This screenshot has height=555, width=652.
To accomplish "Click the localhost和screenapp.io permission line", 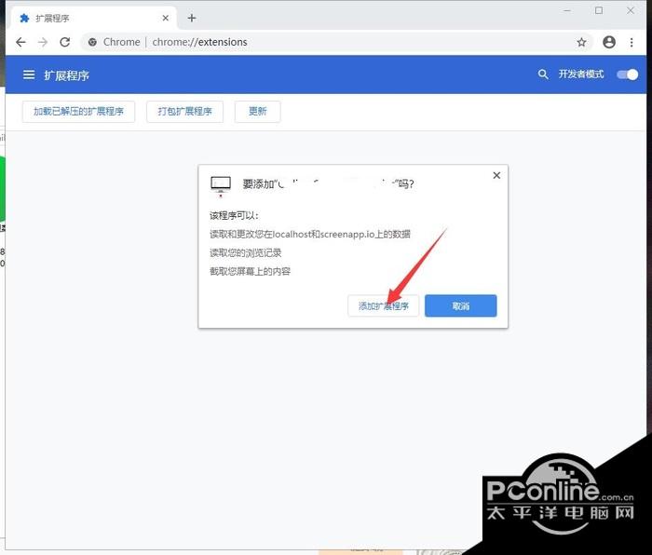I will [x=310, y=234].
